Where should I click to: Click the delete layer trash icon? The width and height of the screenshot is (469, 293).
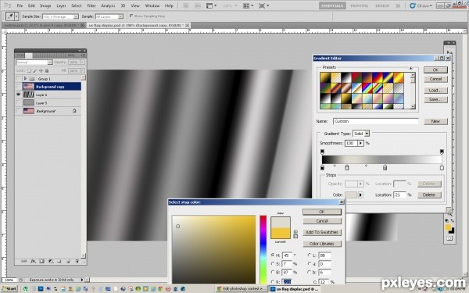pos(77,261)
